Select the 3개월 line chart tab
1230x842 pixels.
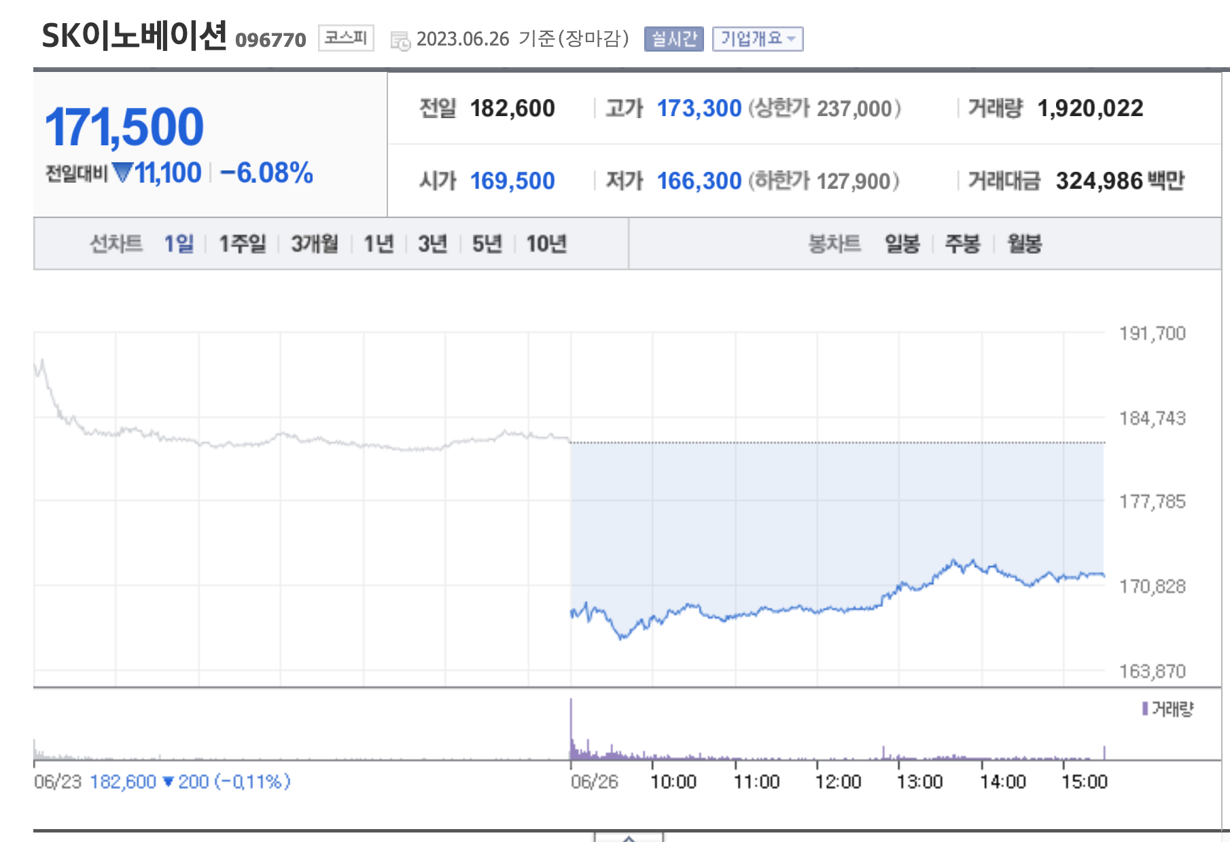coord(315,243)
